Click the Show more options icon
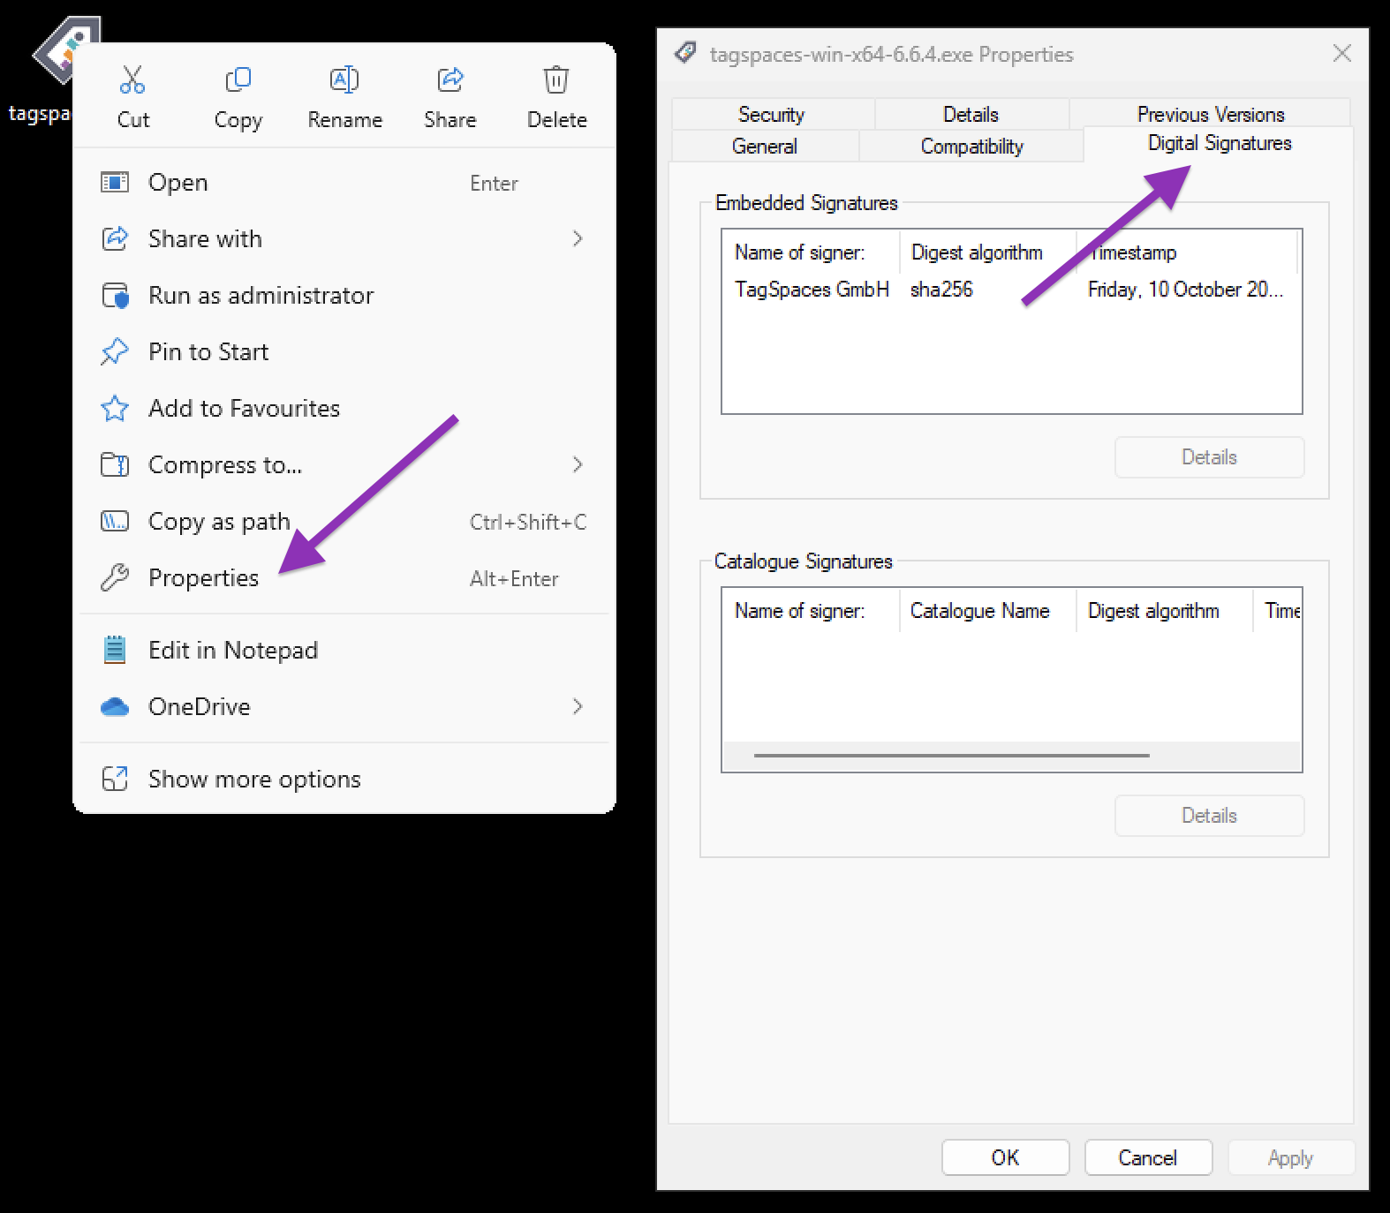The width and height of the screenshot is (1390, 1213). (x=115, y=779)
